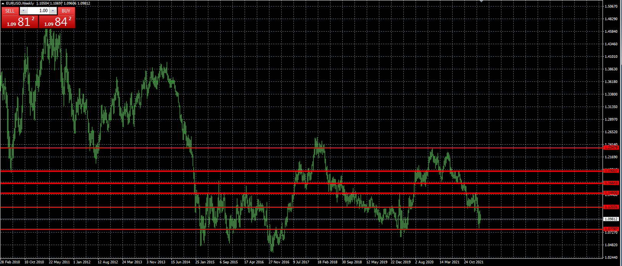This screenshot has height=266, width=622.
Task: Click the 1.38630 price scale label
Action: click(x=611, y=69)
